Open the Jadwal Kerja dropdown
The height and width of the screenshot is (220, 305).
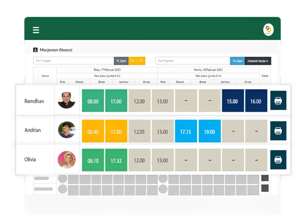pyautogui.click(x=258, y=61)
